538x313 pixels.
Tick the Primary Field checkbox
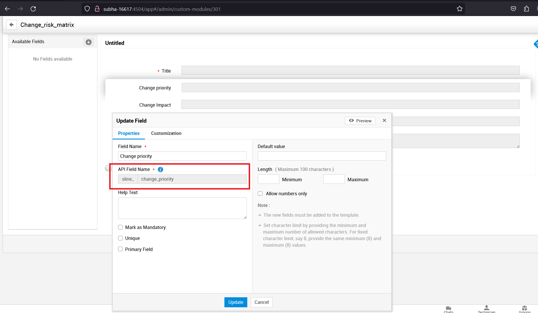pyautogui.click(x=120, y=249)
